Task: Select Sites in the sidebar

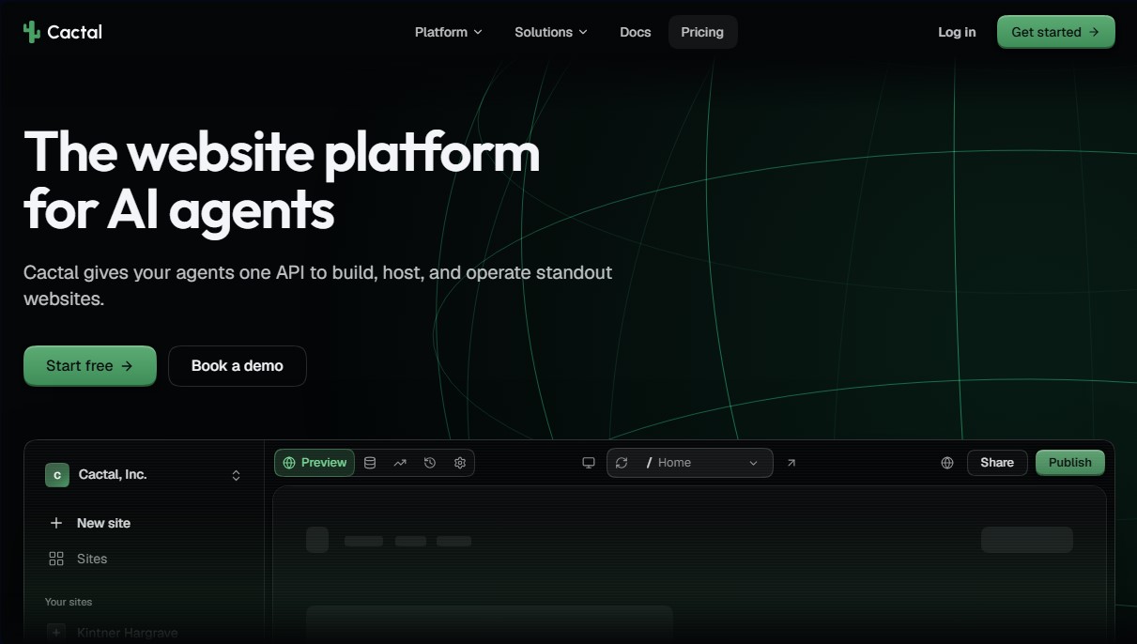Action: pyautogui.click(x=144, y=559)
